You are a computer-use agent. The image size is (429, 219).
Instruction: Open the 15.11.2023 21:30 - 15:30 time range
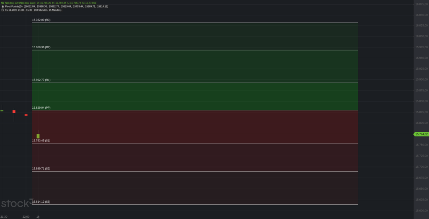pos(18,10)
